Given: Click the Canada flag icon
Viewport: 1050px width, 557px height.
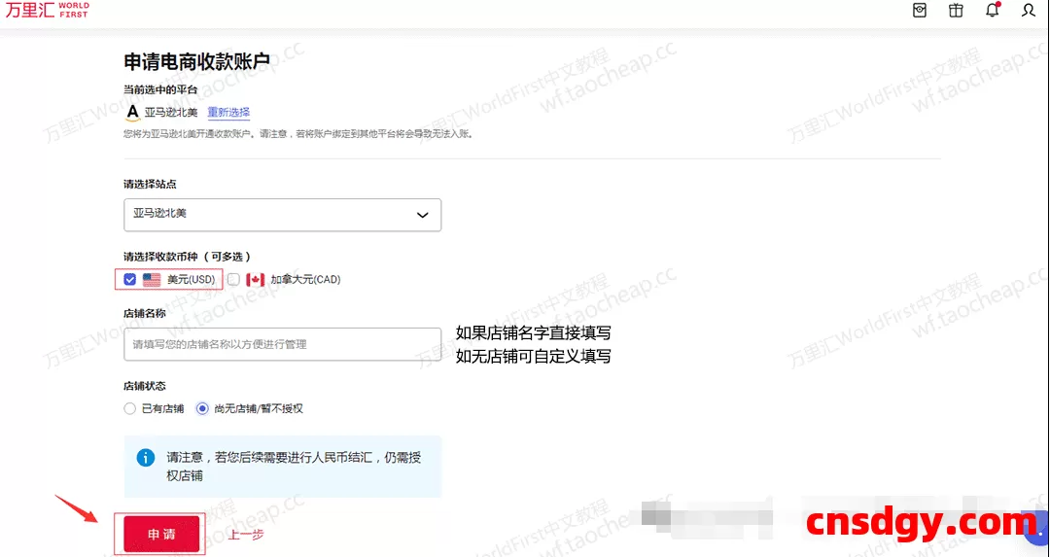Looking at the screenshot, I should [x=255, y=280].
